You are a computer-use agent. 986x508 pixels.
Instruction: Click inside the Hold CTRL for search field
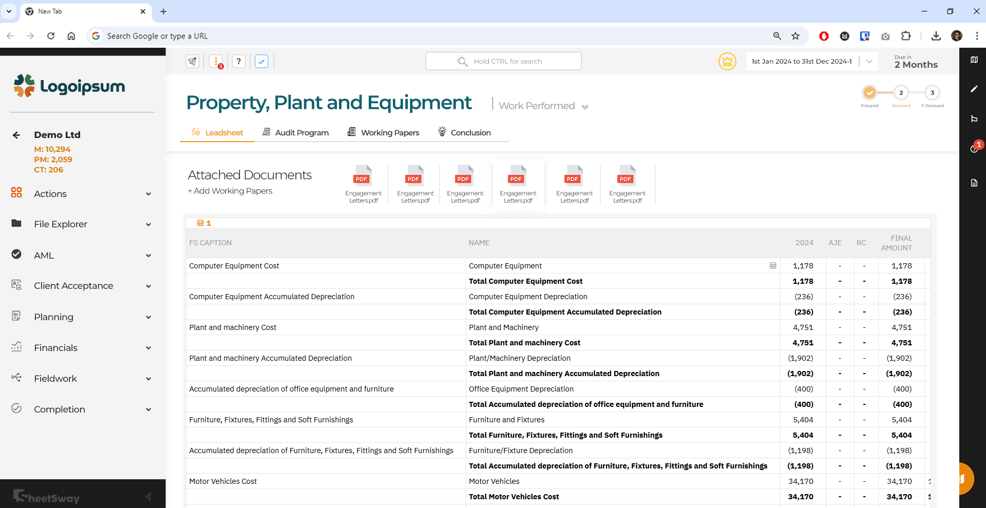coord(503,61)
